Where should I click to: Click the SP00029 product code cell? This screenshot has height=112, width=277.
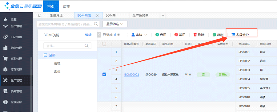(151, 75)
